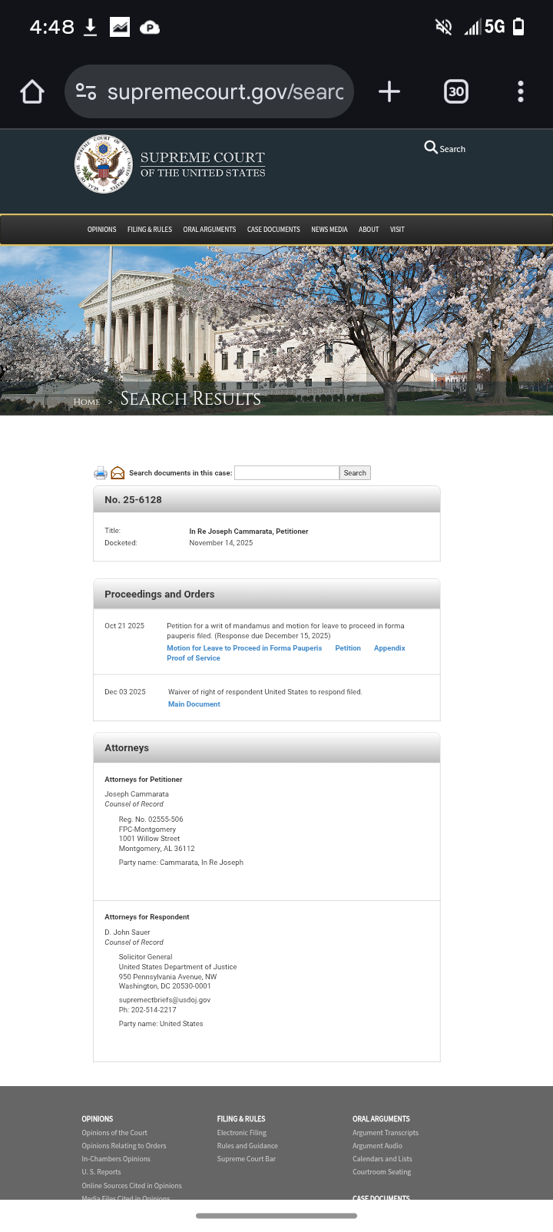Tap the download status bar icon
This screenshot has height=1232, width=553.
pyautogui.click(x=90, y=28)
